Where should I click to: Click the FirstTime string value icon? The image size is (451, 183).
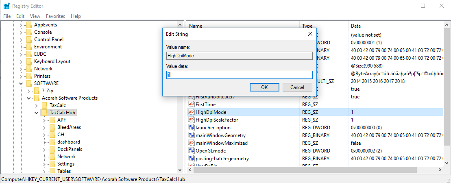pos(192,105)
